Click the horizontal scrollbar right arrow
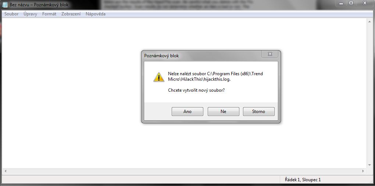The height and width of the screenshot is (186, 375). (363, 171)
